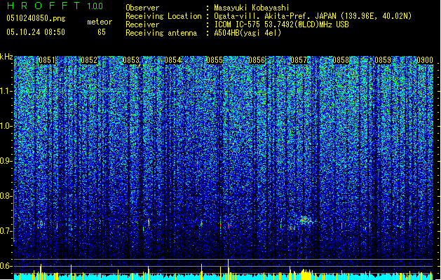Viewport: 441px width, 280px height.
Task: Click the 1.1 kHz axis tick label
Action: [x=6, y=91]
